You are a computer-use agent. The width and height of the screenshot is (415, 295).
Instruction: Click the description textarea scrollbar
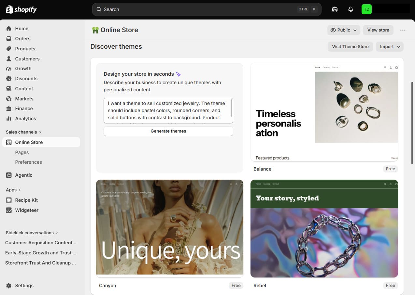pyautogui.click(x=231, y=108)
